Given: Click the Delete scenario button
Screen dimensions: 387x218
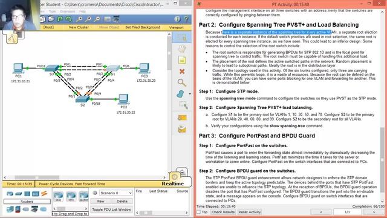Looking at the screenshot, I should click(x=122, y=201).
